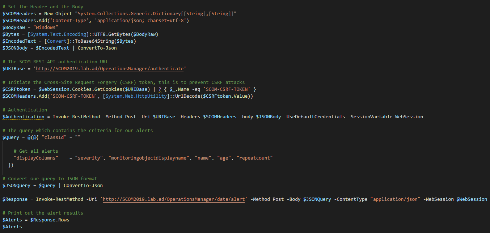
Task: Click the $Authentication variable with warning squiggle
Action: tap(23, 116)
